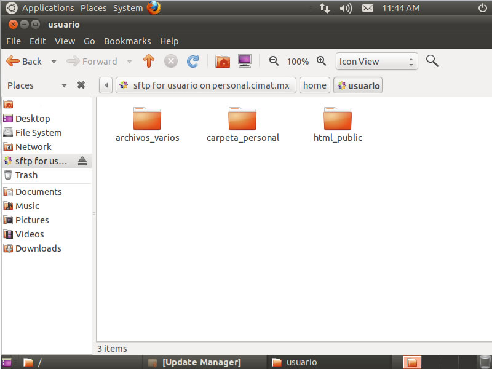Click the Search magnifier icon
492x369 pixels.
pyautogui.click(x=432, y=61)
